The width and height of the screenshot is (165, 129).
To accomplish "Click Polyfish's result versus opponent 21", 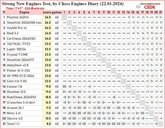I will click(x=161, y=17).
